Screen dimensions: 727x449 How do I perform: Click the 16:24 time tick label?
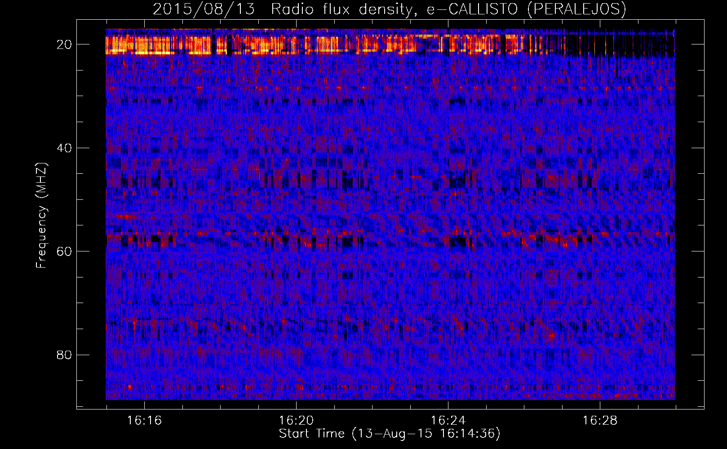point(448,421)
